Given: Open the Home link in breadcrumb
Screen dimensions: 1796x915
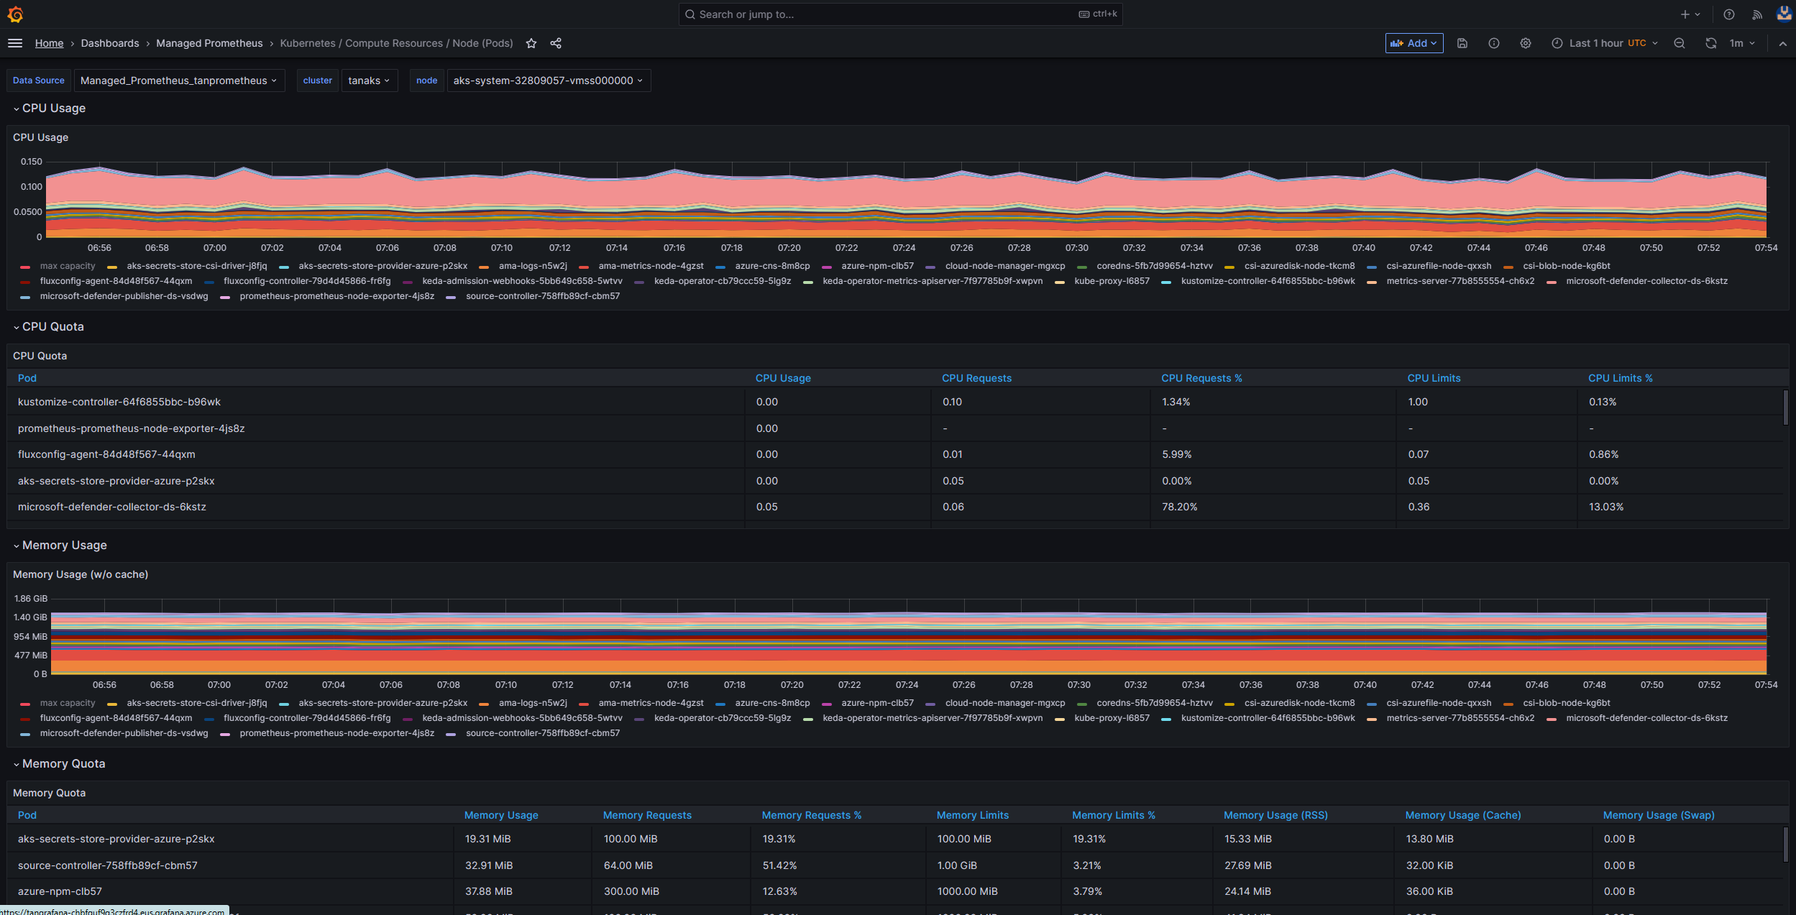Looking at the screenshot, I should [x=49, y=43].
